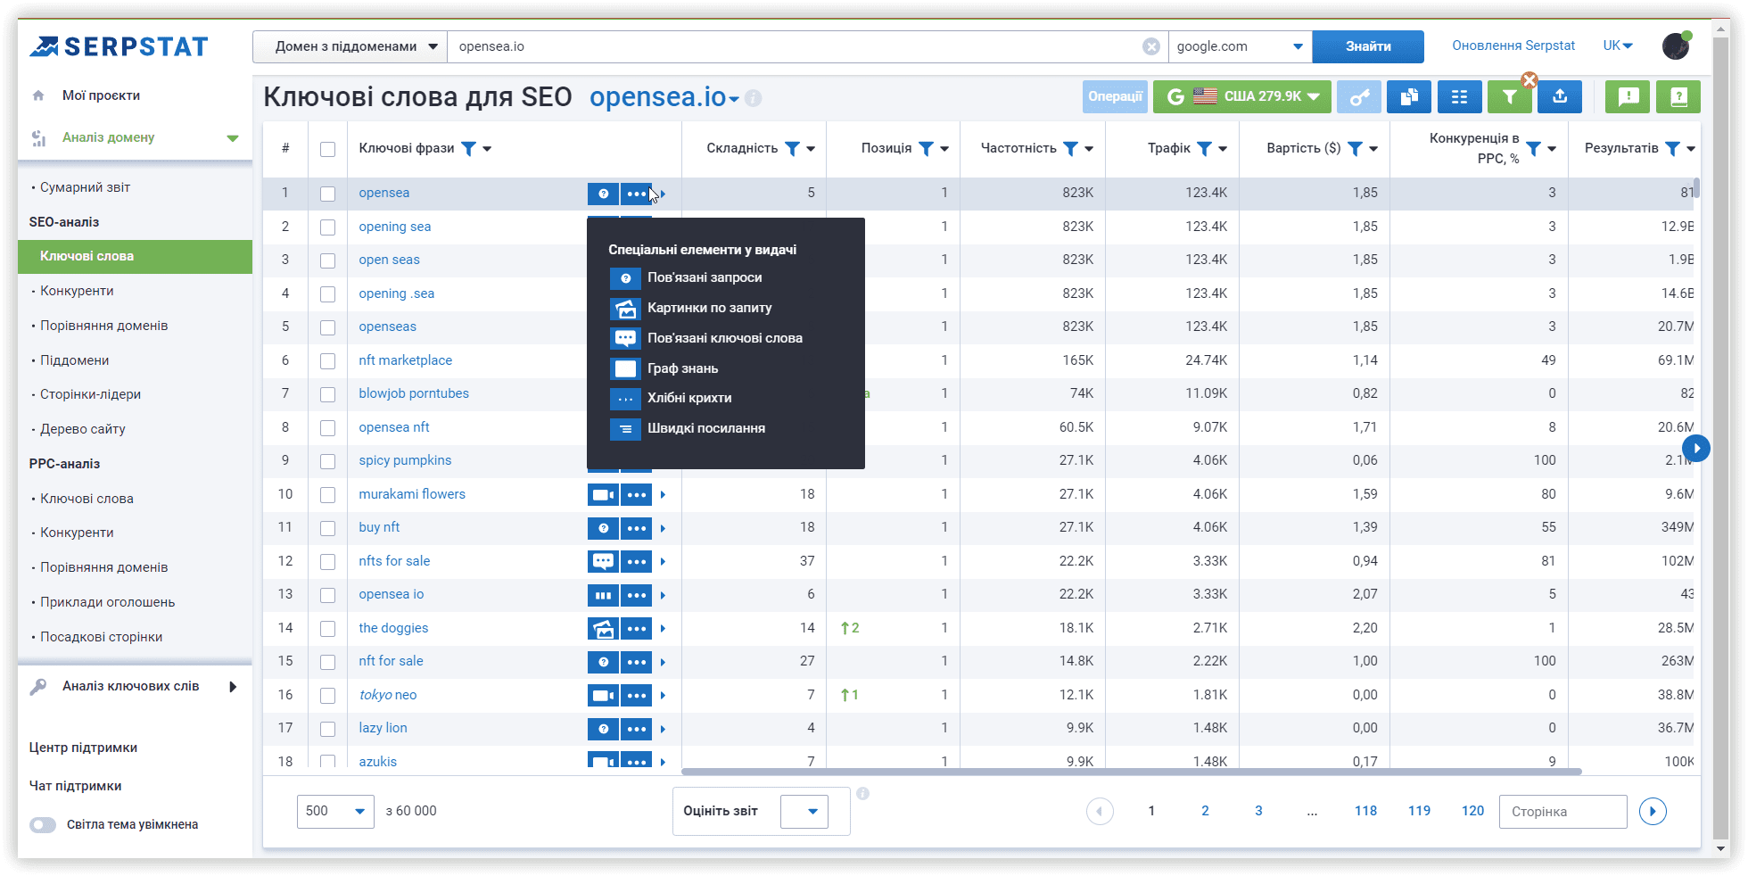The height and width of the screenshot is (876, 1748).
Task: Click the info icon beside Оцініть звіт
Action: 862,793
